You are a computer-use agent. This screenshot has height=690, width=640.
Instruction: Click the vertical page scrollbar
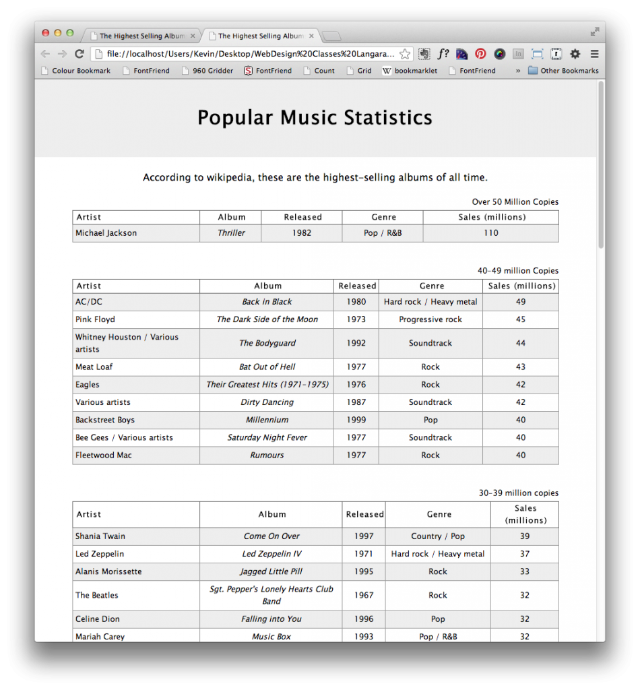click(601, 166)
